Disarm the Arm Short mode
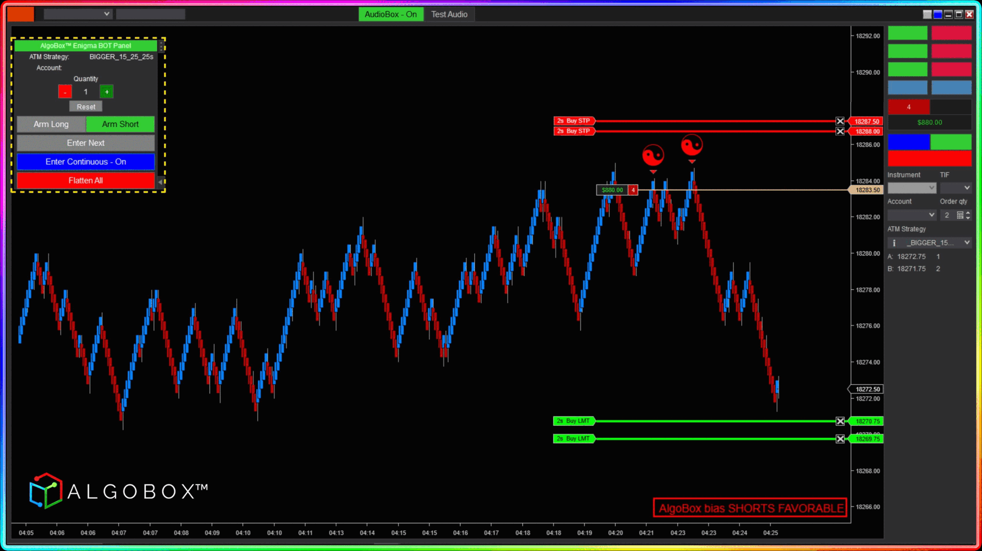982x551 pixels. (120, 124)
